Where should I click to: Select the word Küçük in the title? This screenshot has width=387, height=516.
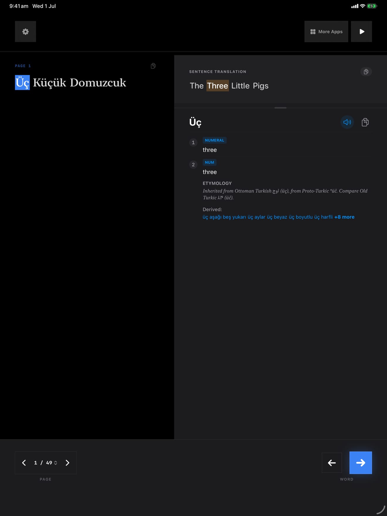click(x=49, y=83)
